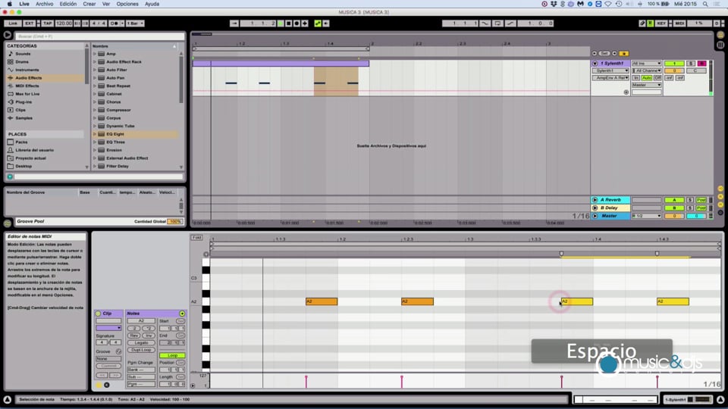
Task: Open the All Channels dropdown
Action: (646, 70)
